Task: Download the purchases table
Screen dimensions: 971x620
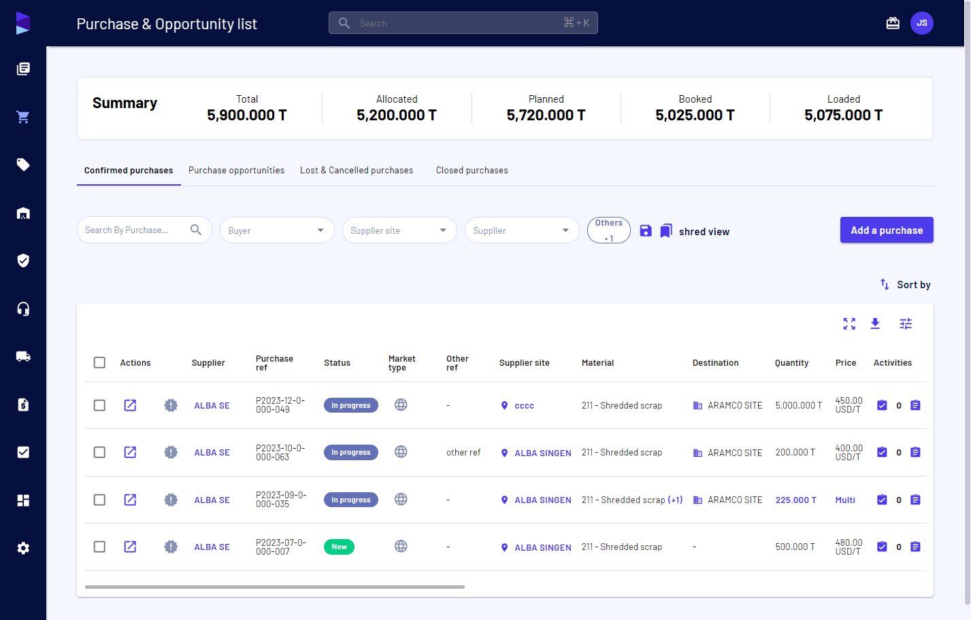Action: (875, 324)
